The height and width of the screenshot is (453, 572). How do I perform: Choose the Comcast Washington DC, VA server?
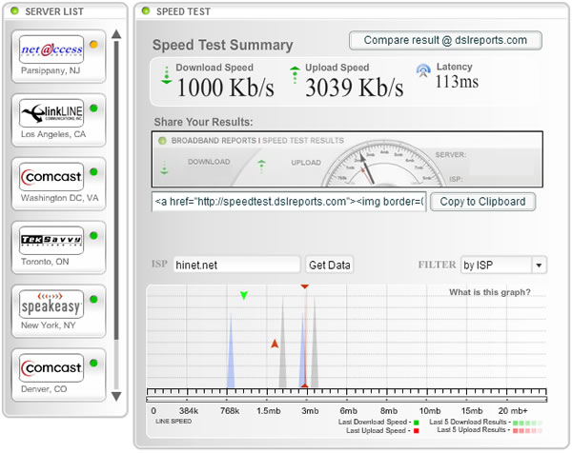[58, 184]
